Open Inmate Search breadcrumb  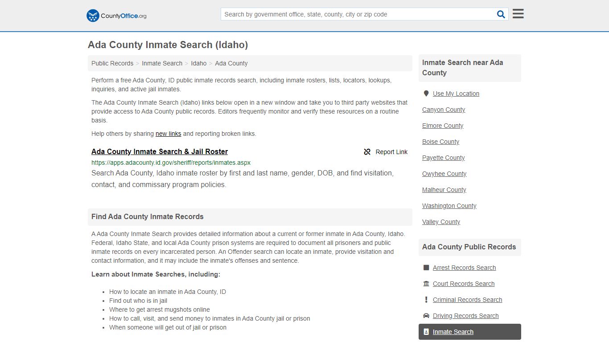coord(162,63)
